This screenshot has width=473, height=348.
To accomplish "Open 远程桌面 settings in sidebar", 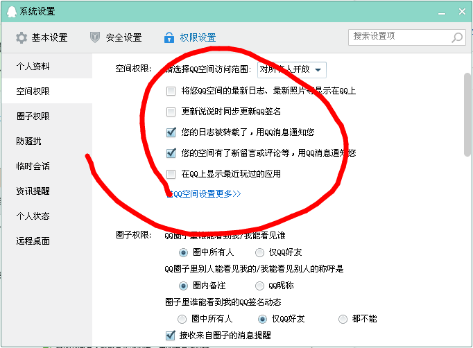I will (x=46, y=241).
